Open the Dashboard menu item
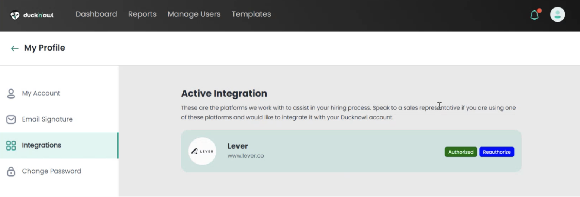 pyautogui.click(x=96, y=14)
